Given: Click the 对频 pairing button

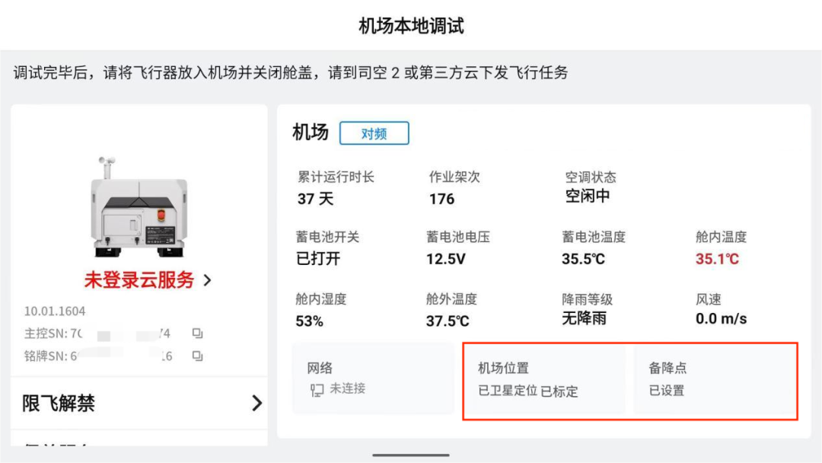Looking at the screenshot, I should tap(374, 133).
